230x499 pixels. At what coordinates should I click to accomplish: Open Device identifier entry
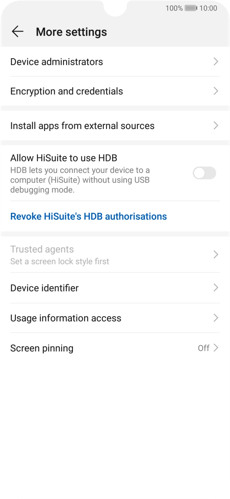tap(115, 288)
